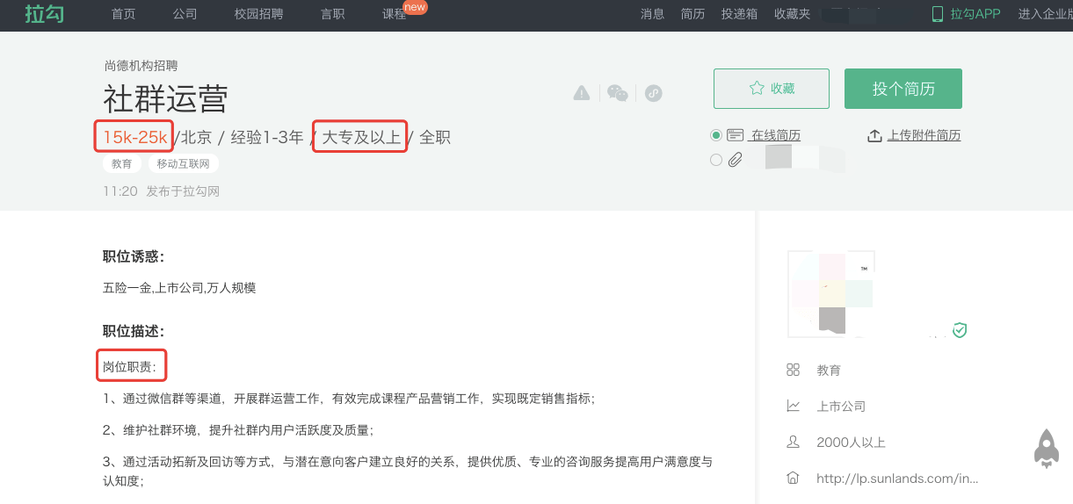The image size is (1073, 504).
Task: Click the grid icon beside 教育 industry
Action: click(x=793, y=370)
